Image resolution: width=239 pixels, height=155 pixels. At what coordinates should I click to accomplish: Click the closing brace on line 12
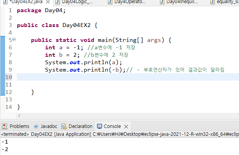tap(32, 92)
